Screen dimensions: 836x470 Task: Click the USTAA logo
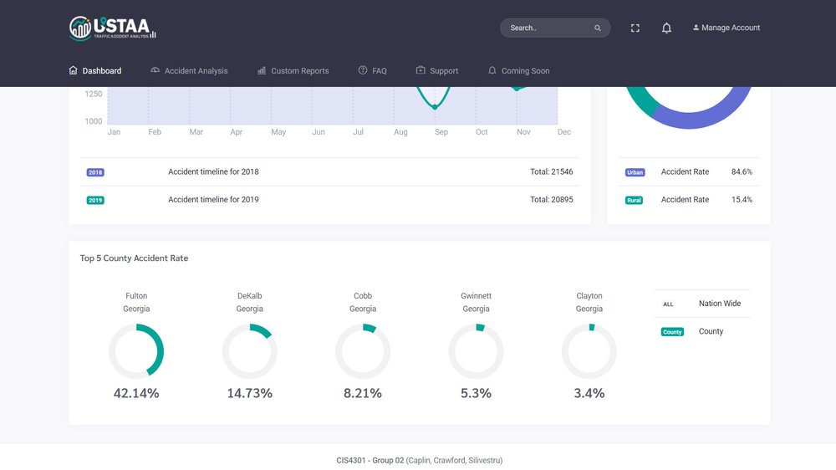[x=112, y=28]
